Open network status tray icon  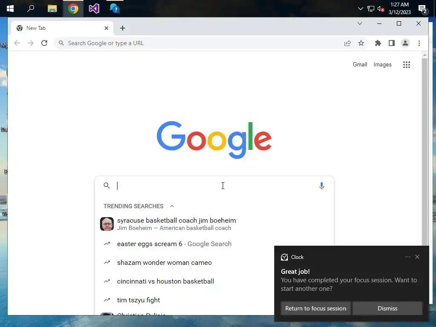[x=371, y=9]
